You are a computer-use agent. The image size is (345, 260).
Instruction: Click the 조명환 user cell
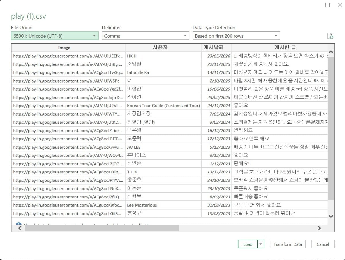(164, 64)
